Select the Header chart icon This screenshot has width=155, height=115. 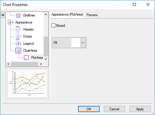click(x=18, y=29)
